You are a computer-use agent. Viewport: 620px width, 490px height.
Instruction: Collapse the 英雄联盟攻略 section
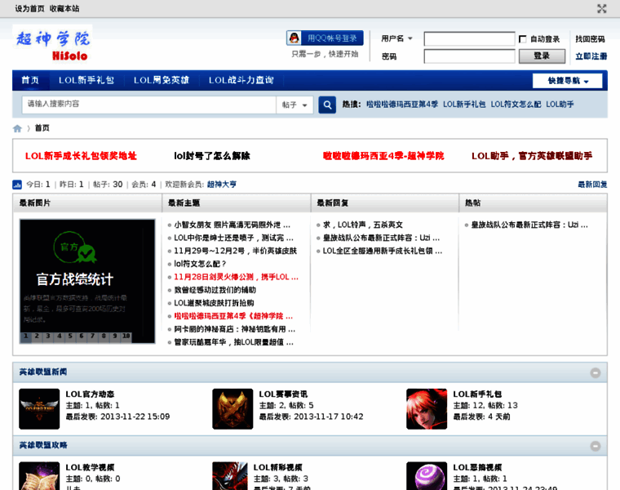596,446
